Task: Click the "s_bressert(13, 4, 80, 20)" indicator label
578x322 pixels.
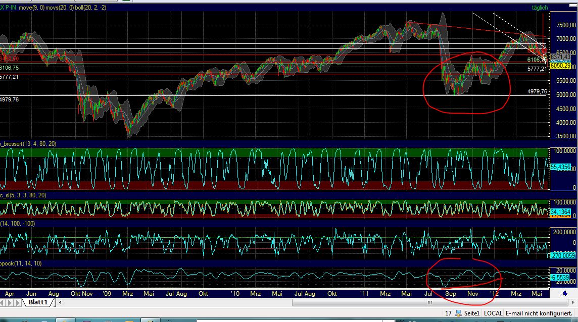Action: (x=28, y=144)
